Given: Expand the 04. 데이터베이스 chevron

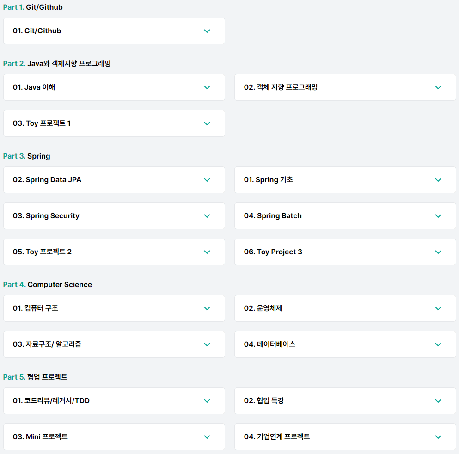Looking at the screenshot, I should click(438, 344).
